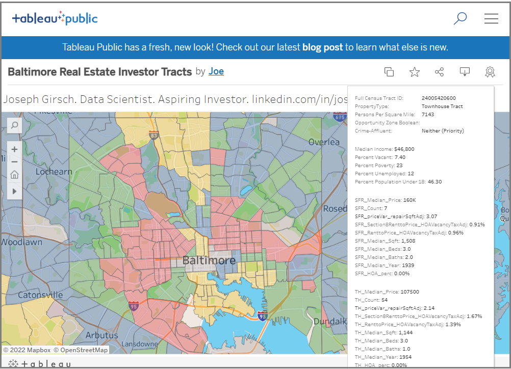Select the Catonsville area on the map
The height and width of the screenshot is (369, 511).
tap(40, 295)
